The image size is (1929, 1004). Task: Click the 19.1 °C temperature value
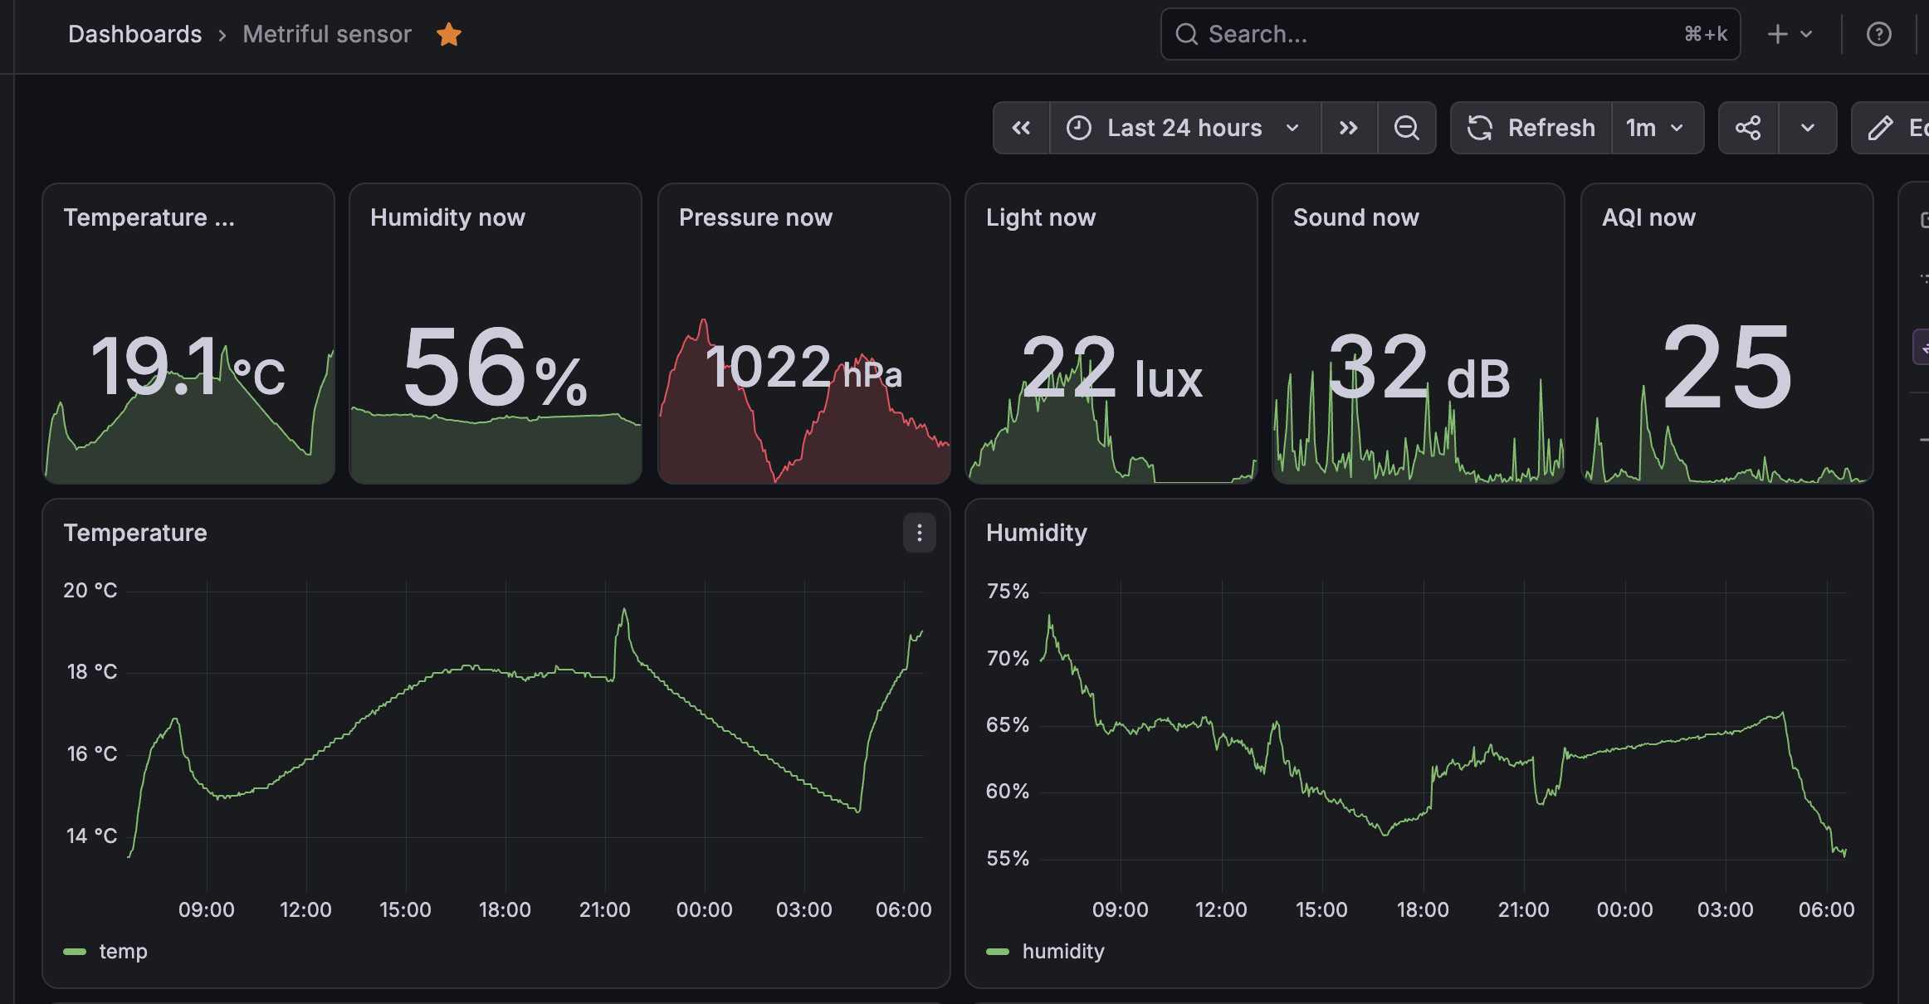coord(188,366)
